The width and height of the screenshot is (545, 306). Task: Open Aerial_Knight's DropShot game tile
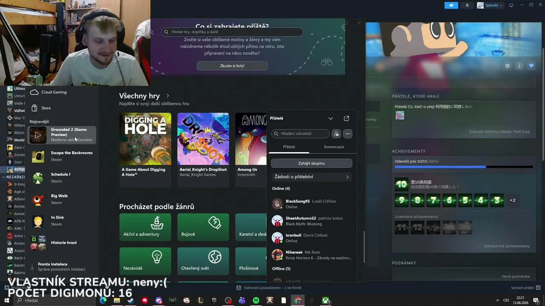click(x=203, y=150)
